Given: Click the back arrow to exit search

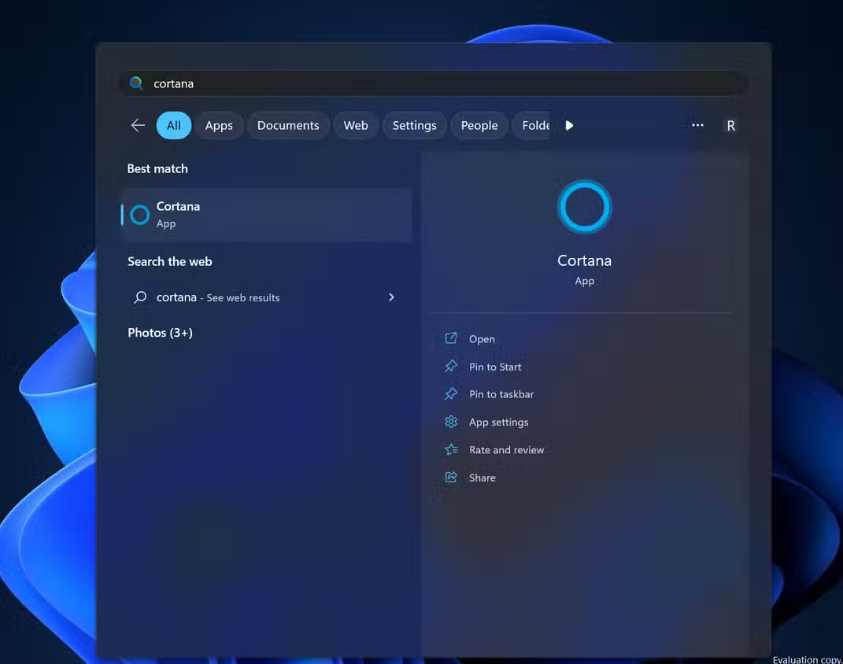Looking at the screenshot, I should point(138,125).
